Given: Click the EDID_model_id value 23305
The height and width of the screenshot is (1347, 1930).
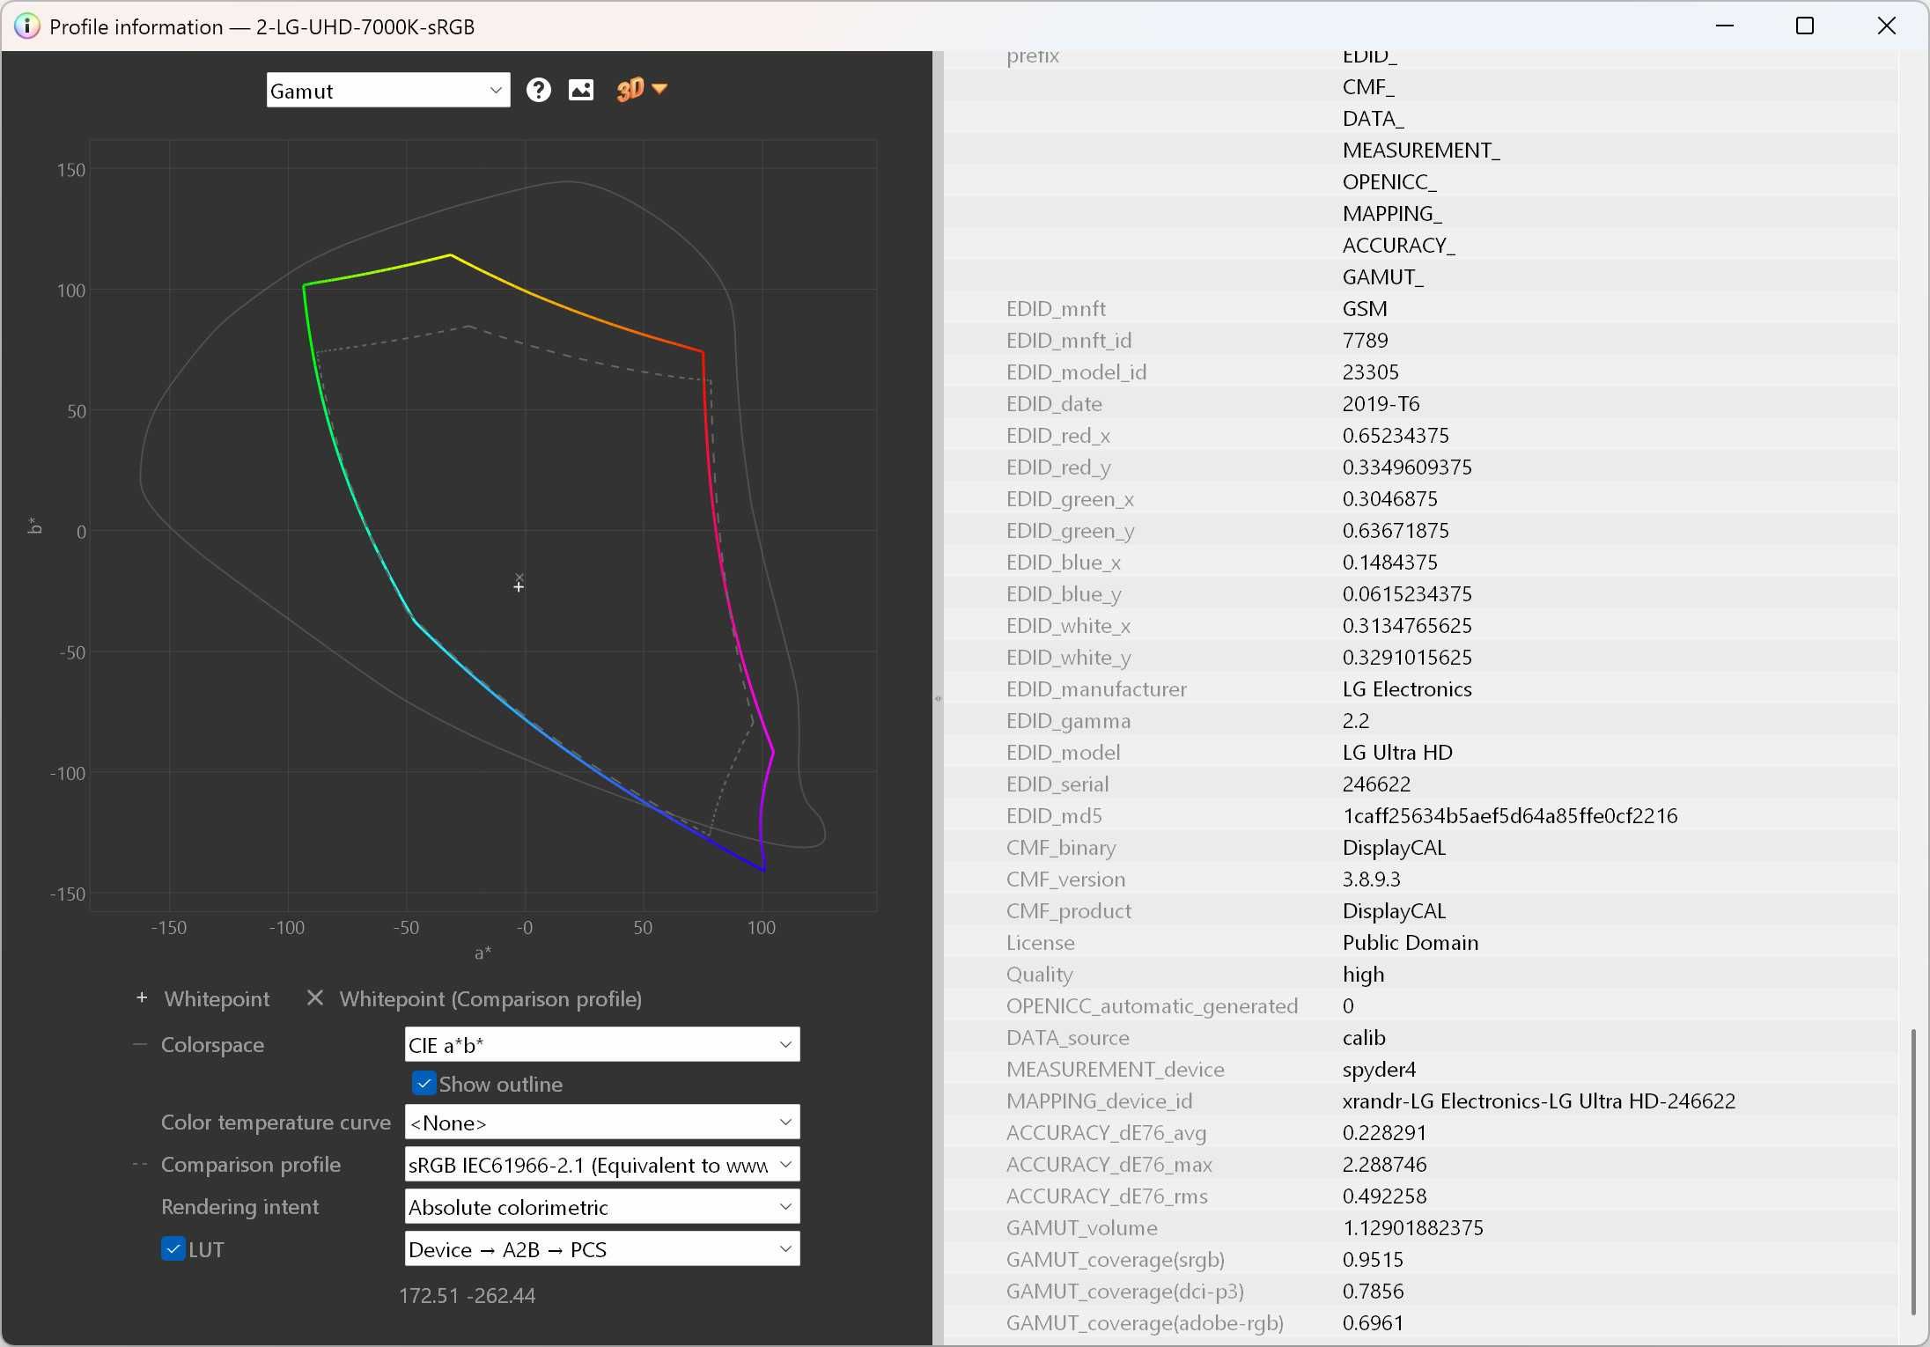Looking at the screenshot, I should coord(1370,372).
